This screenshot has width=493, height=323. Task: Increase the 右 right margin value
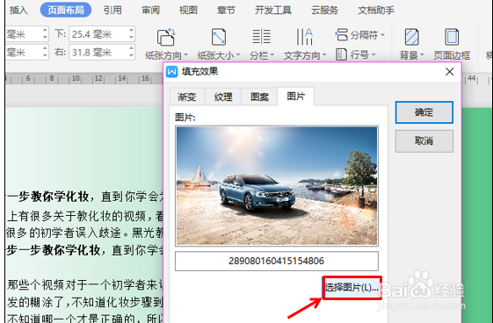[x=131, y=48]
